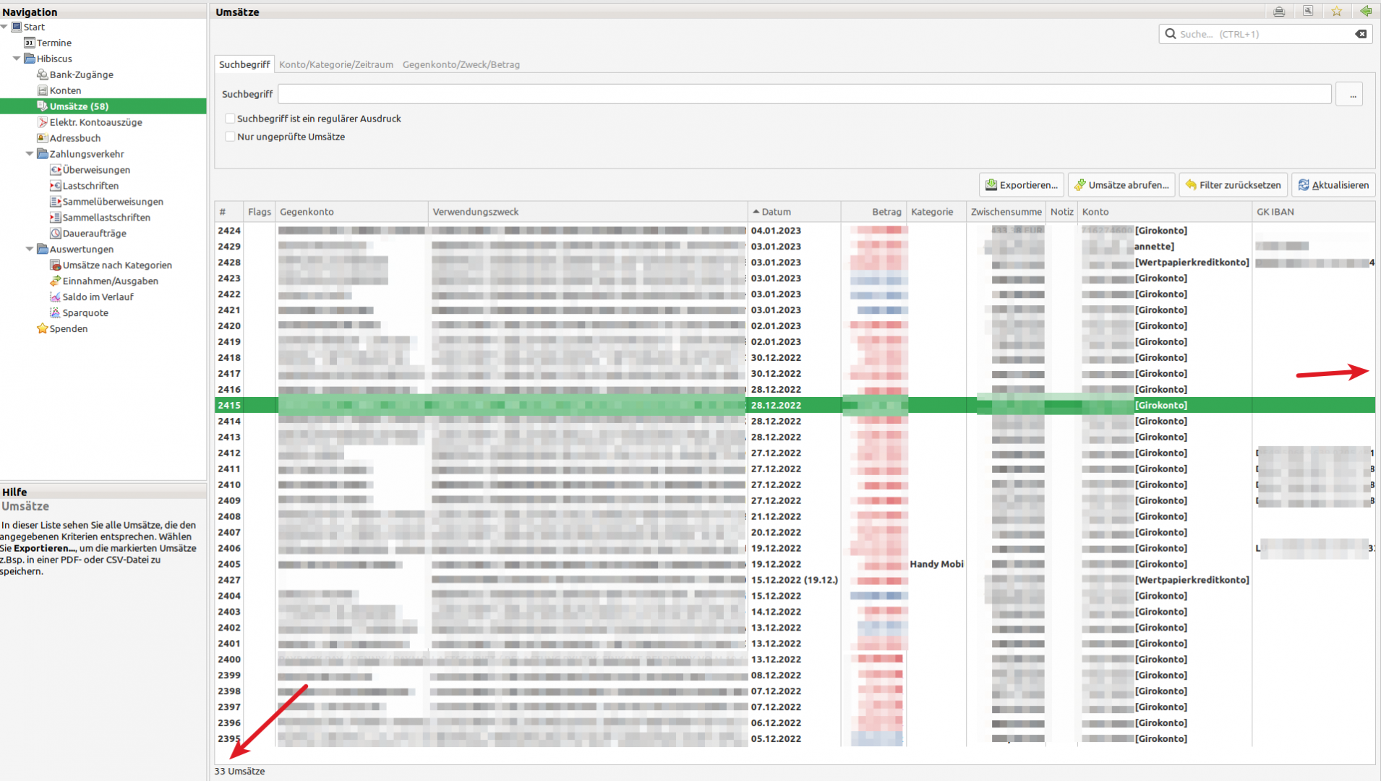The width and height of the screenshot is (1381, 781).
Task: Collapse the Hibiscus tree node
Action: tap(17, 59)
